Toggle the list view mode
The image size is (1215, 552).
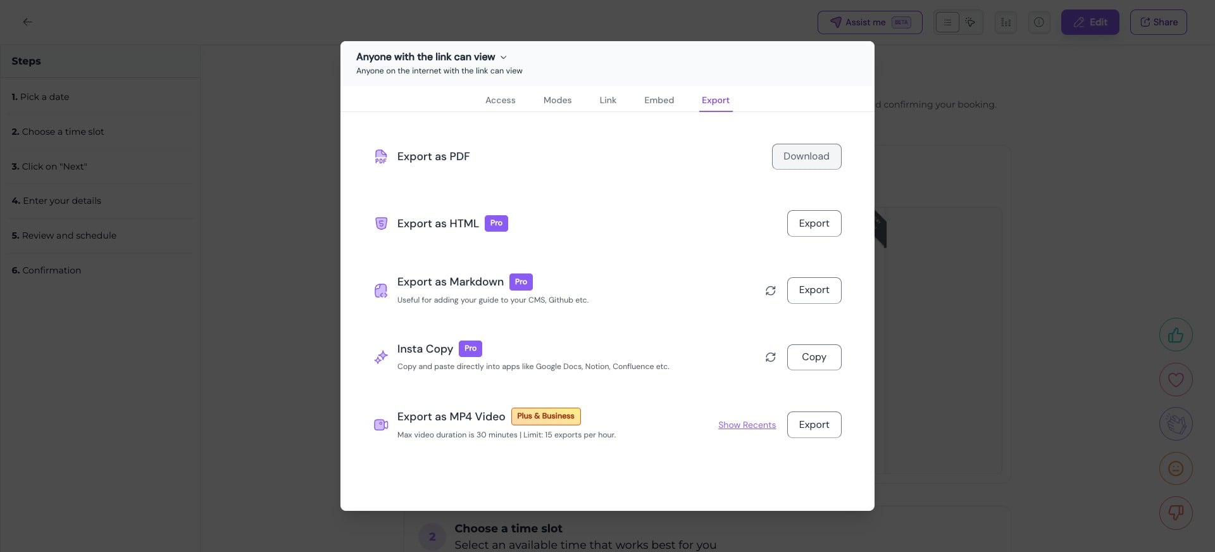pos(947,22)
